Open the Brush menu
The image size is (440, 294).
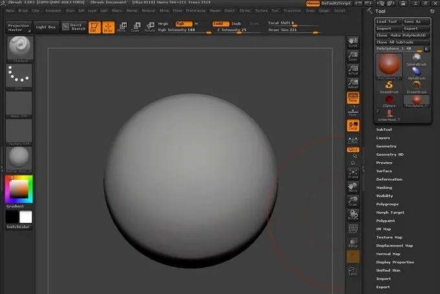[x=23, y=10]
